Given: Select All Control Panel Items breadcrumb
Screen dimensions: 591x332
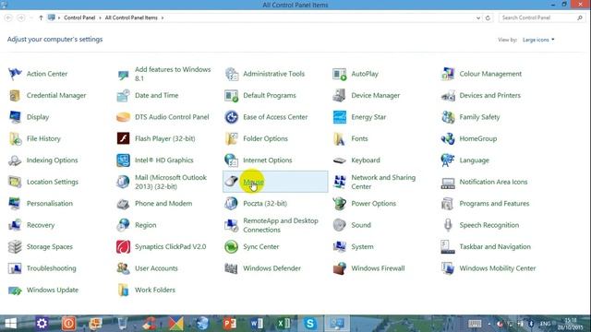Looking at the screenshot, I should 131,18.
